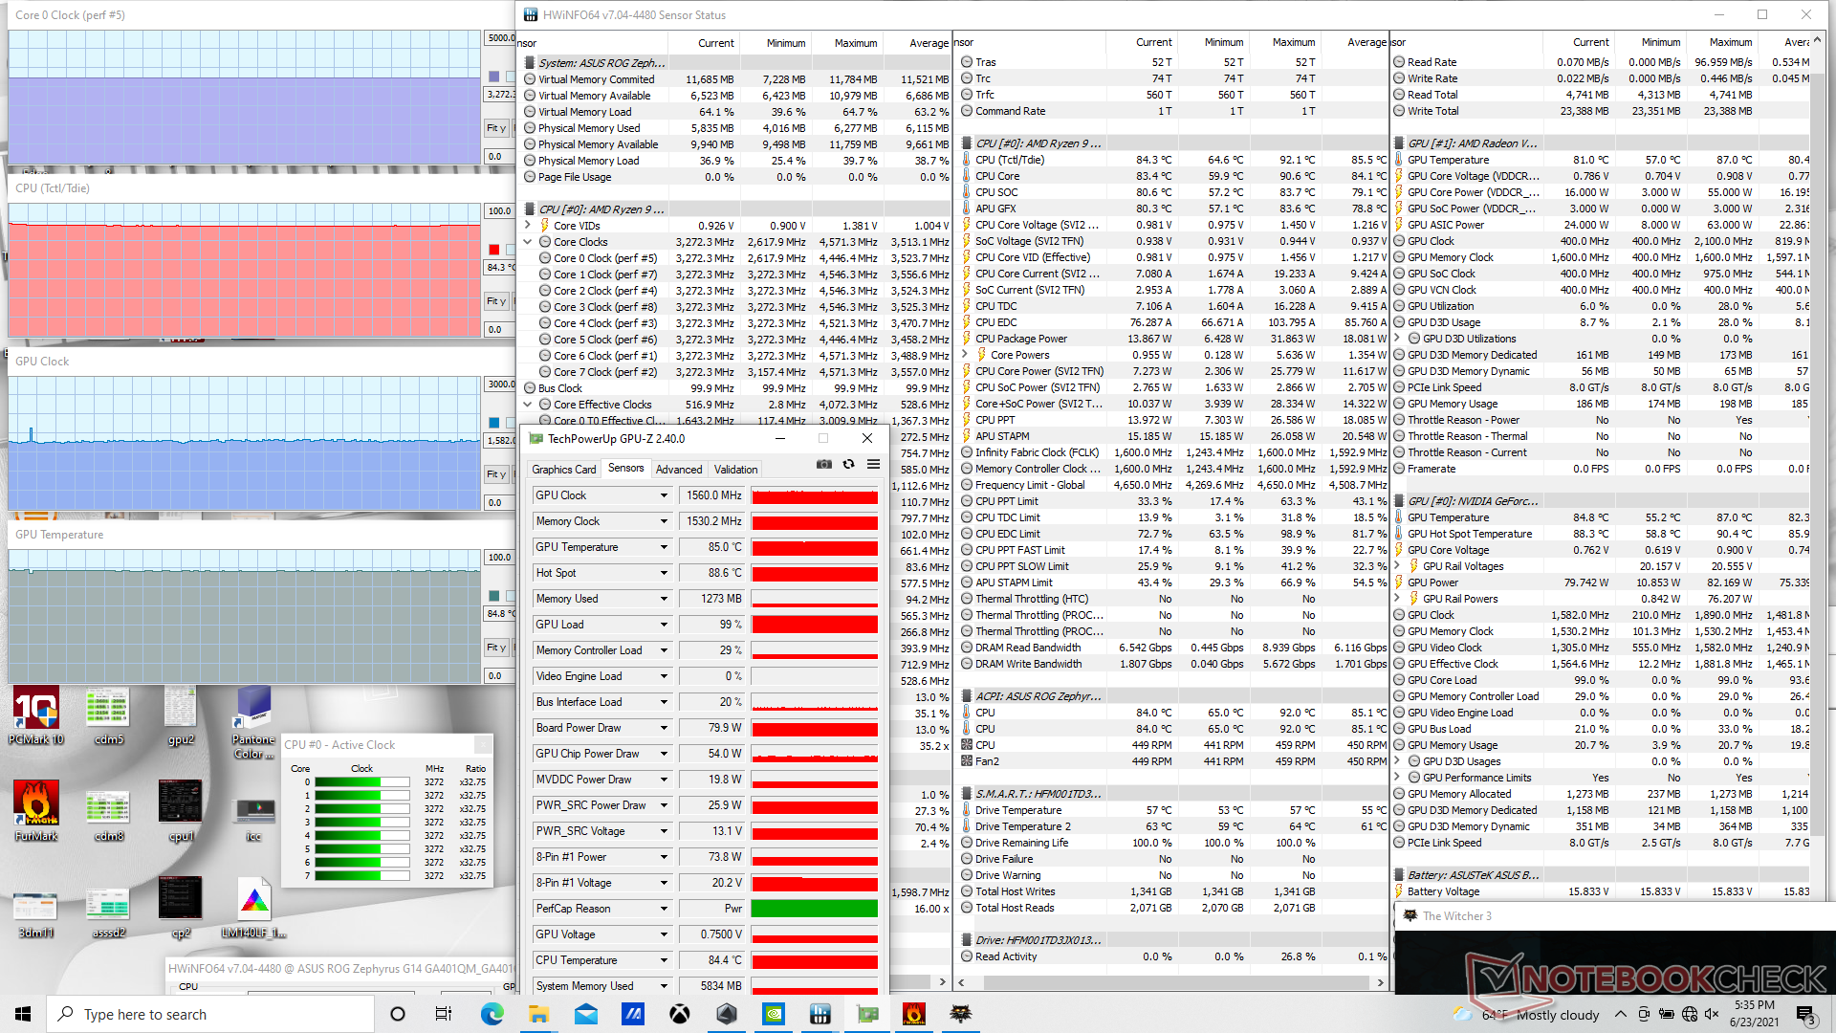Open the GPU-Z hamburger menu
This screenshot has width=1836, height=1033.
click(x=873, y=465)
